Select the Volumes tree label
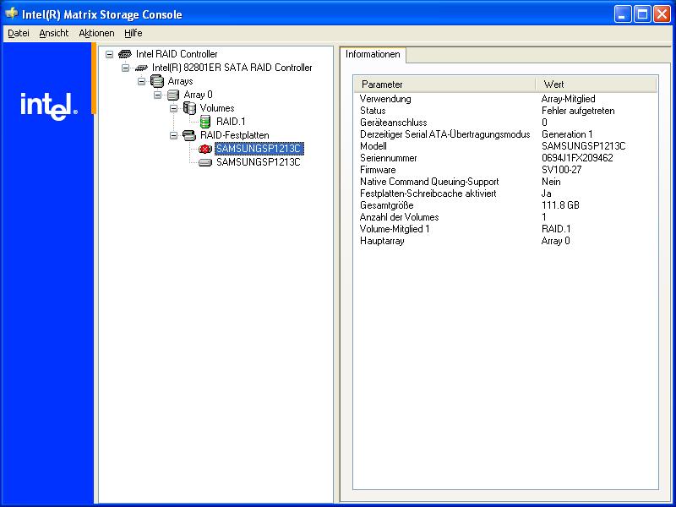 click(x=217, y=108)
